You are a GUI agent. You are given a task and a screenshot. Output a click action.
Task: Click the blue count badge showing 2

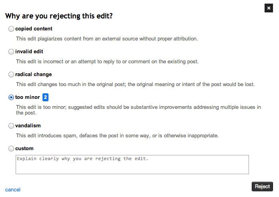46,97
